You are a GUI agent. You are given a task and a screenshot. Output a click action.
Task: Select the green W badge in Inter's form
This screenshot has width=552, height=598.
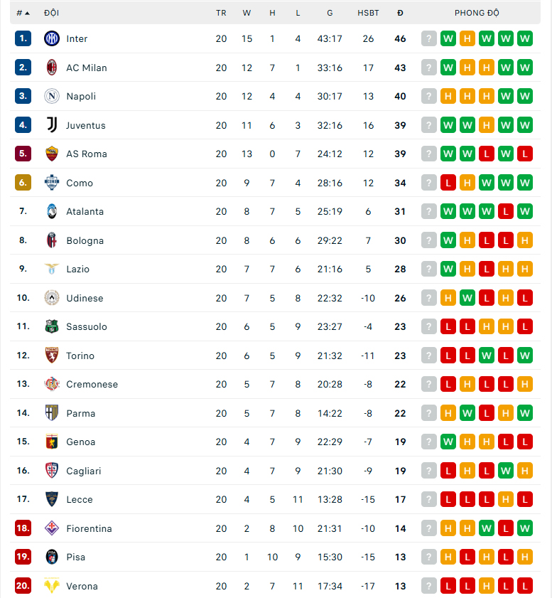[x=448, y=38]
